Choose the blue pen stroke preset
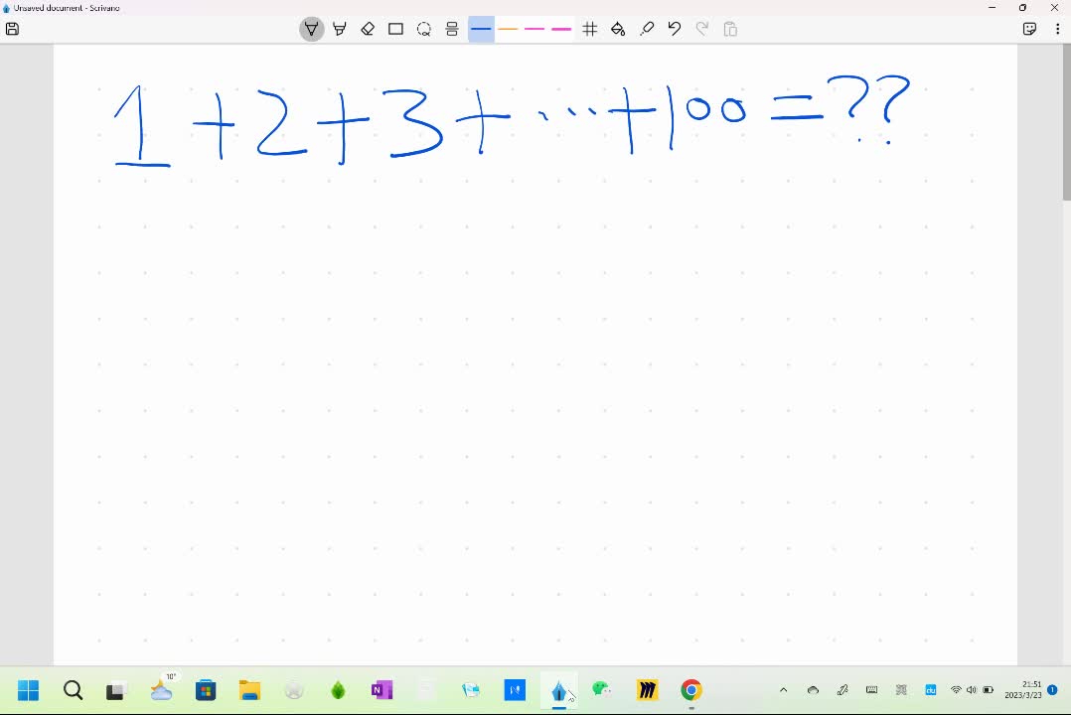 click(481, 29)
